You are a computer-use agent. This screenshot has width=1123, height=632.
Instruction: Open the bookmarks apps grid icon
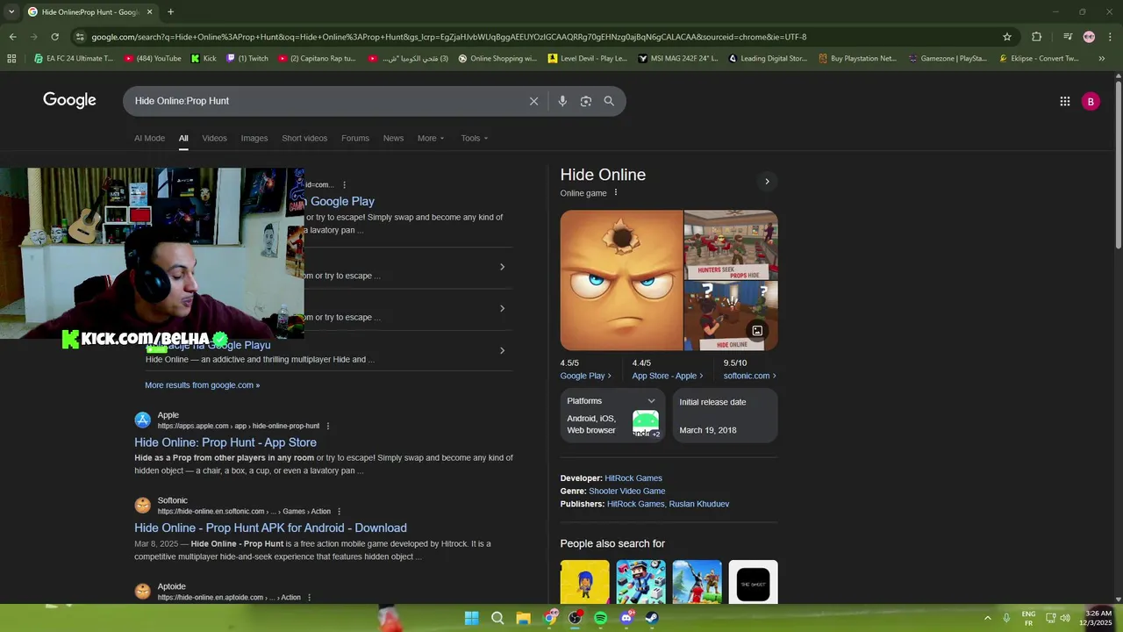[x=11, y=59]
